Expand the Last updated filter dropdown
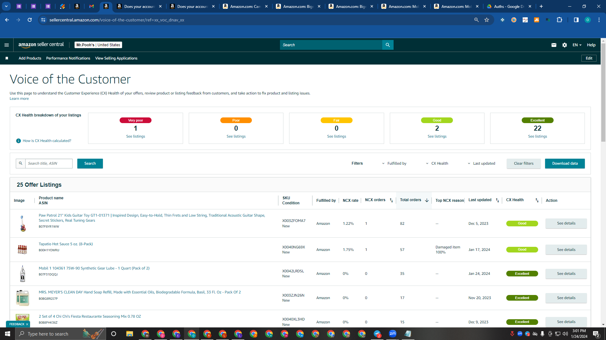Screen dimensions: 606x340 481,163
